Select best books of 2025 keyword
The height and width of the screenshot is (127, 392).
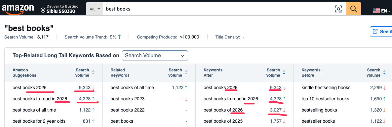click(223, 121)
